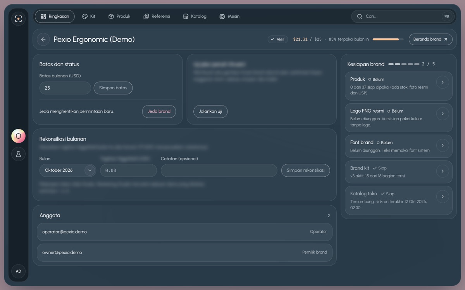This screenshot has width=465, height=290.
Task: Click the Font brand card title
Action: pyautogui.click(x=362, y=143)
